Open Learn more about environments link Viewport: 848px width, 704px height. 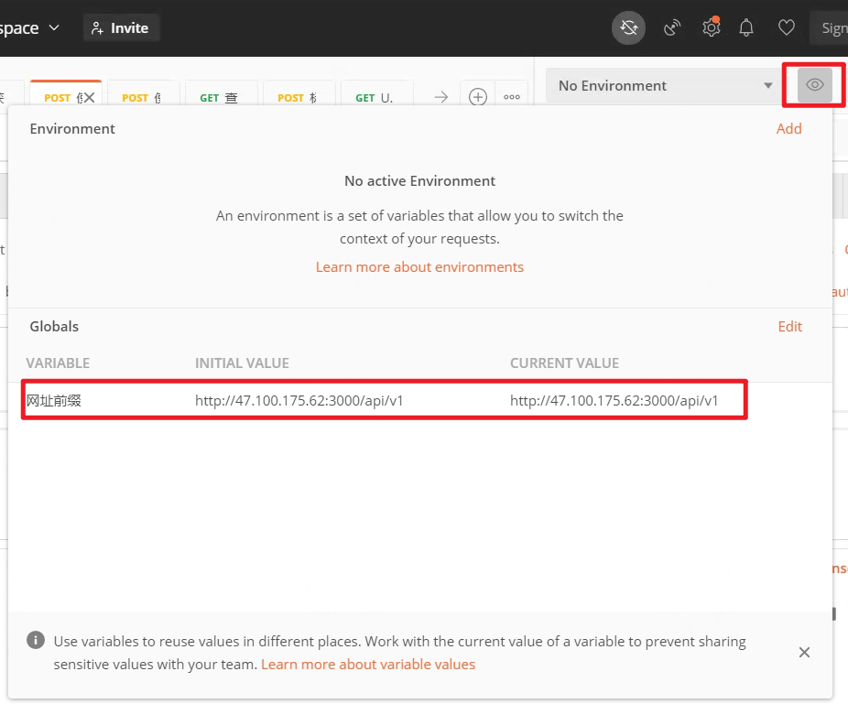pyautogui.click(x=419, y=267)
